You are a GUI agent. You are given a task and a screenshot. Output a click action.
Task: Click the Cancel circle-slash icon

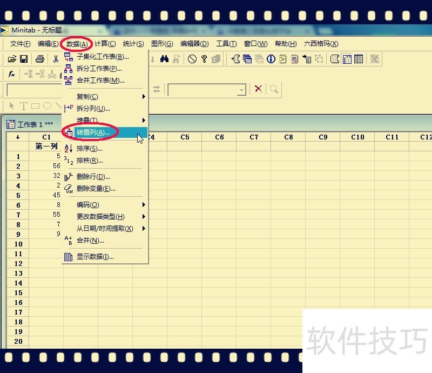click(192, 59)
